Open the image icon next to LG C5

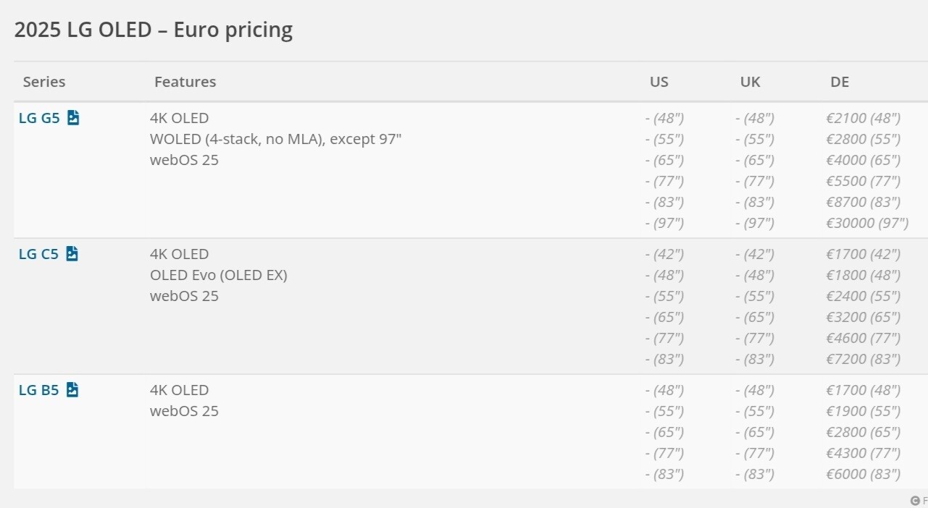(x=72, y=254)
